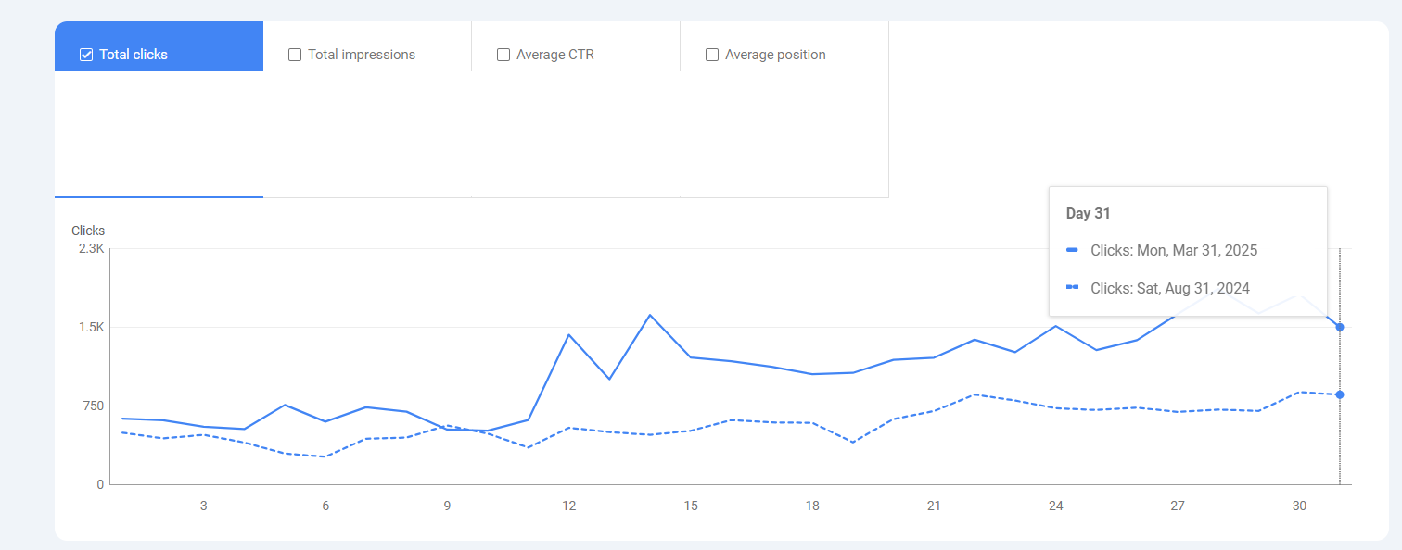Tick the Average CTR checkbox
1402x550 pixels.
pyautogui.click(x=503, y=55)
